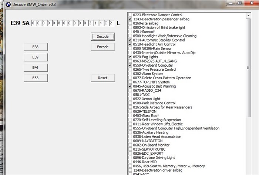Click the options list scrollbar thumb
Screen dimensions: 259x175
click(x=248, y=68)
